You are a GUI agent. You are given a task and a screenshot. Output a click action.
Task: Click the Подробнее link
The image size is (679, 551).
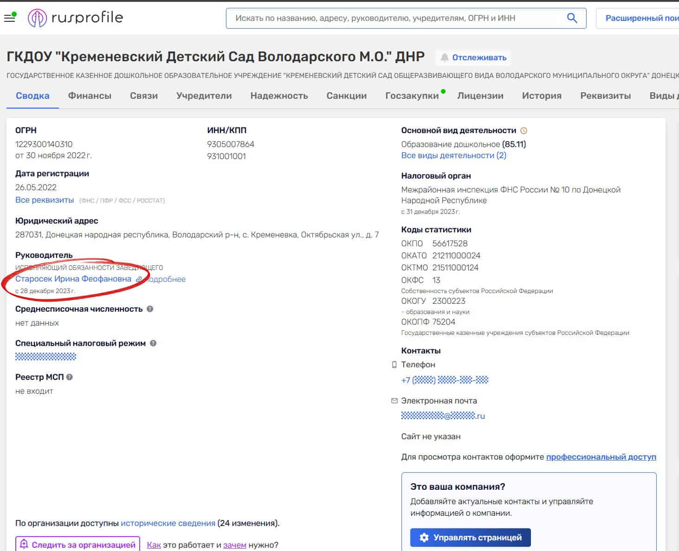(166, 279)
